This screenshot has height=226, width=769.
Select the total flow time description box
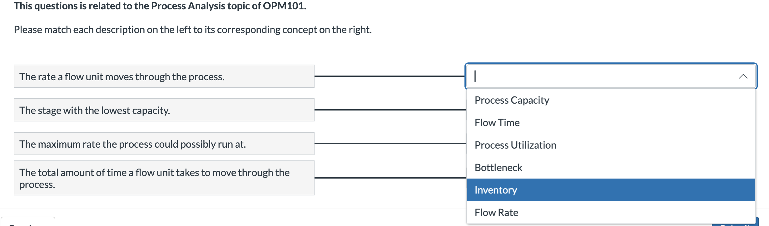pos(164,177)
